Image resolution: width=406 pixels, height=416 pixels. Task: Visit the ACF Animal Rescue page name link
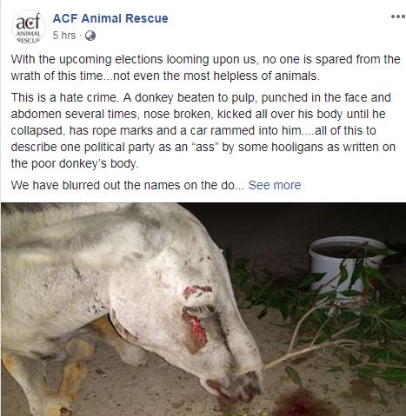(110, 18)
